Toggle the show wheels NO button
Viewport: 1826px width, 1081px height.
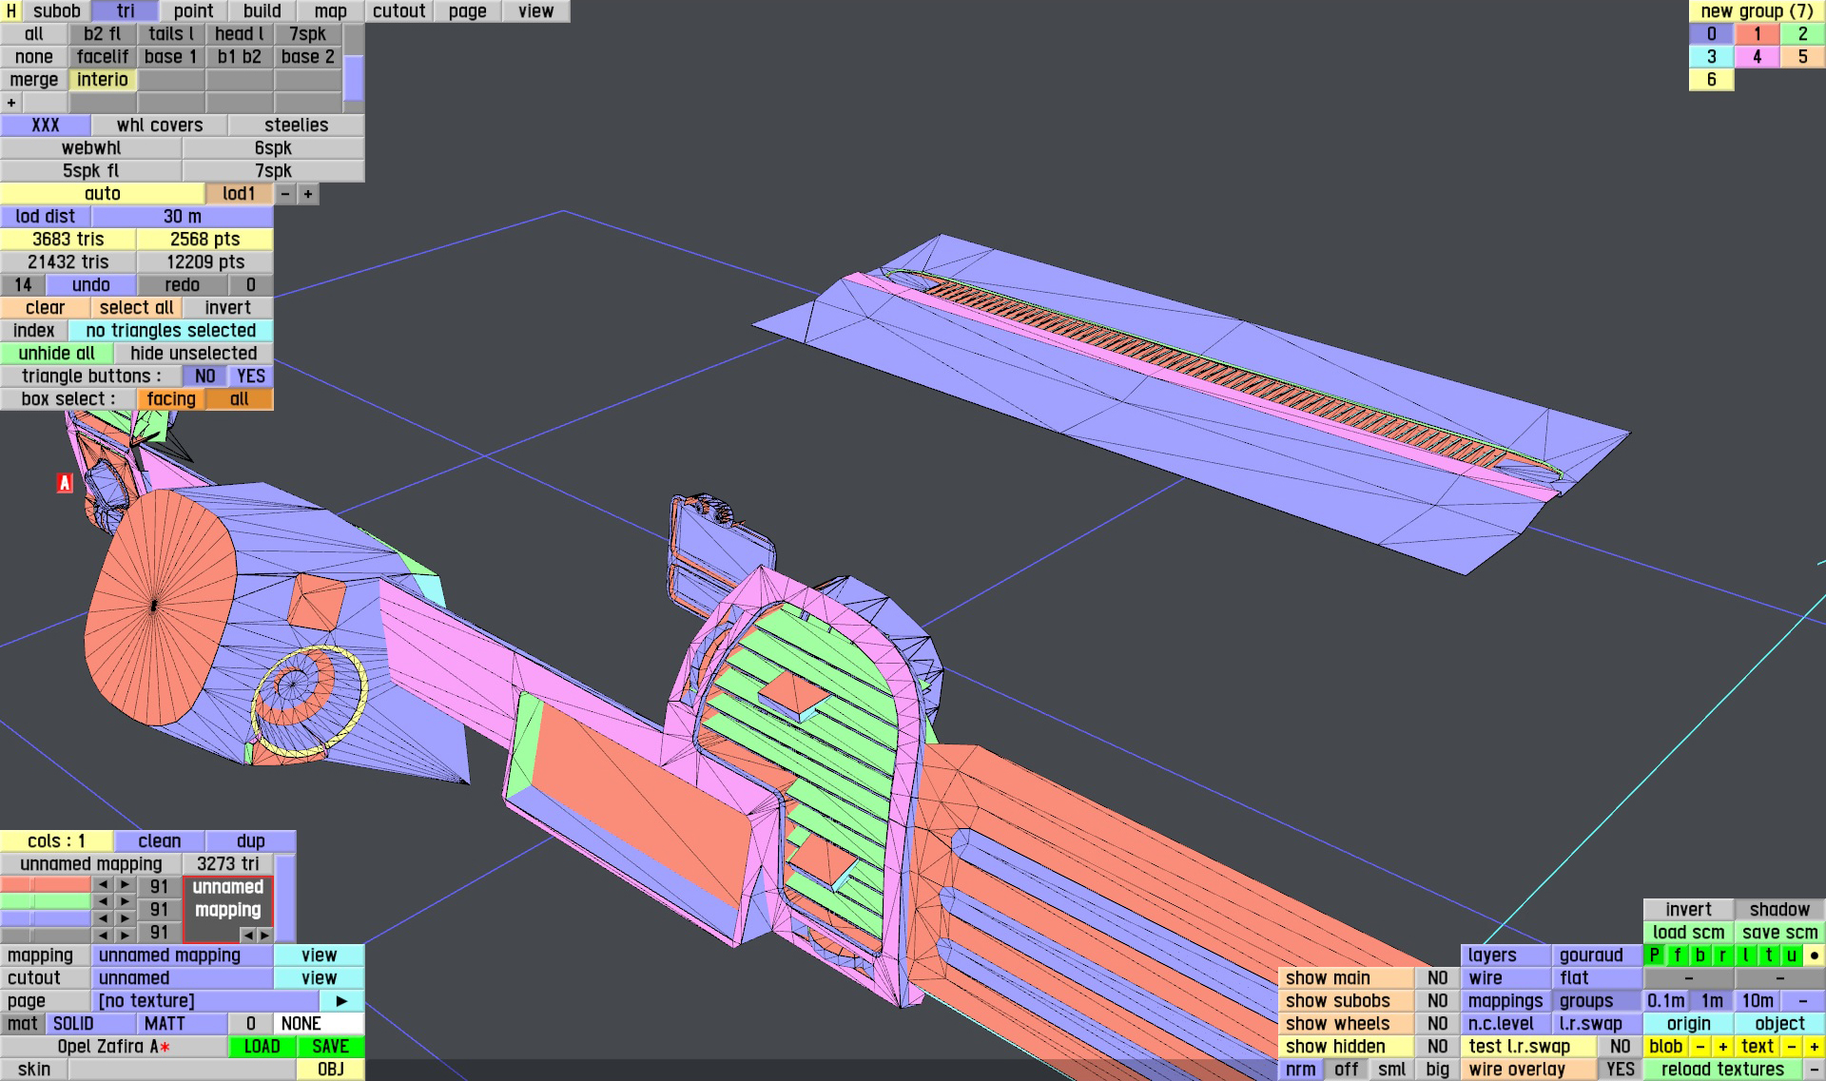(1437, 1024)
